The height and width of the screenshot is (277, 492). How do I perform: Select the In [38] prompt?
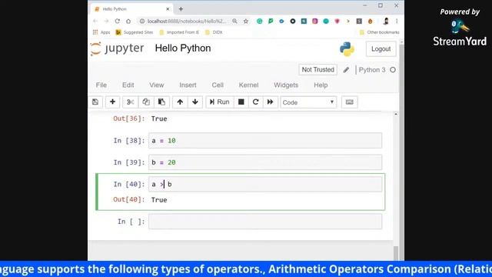coord(129,141)
